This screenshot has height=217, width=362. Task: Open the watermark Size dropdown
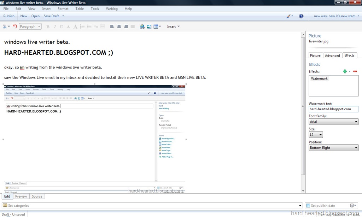point(316,135)
